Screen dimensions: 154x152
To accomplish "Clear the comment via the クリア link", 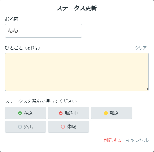I will (x=141, y=48).
